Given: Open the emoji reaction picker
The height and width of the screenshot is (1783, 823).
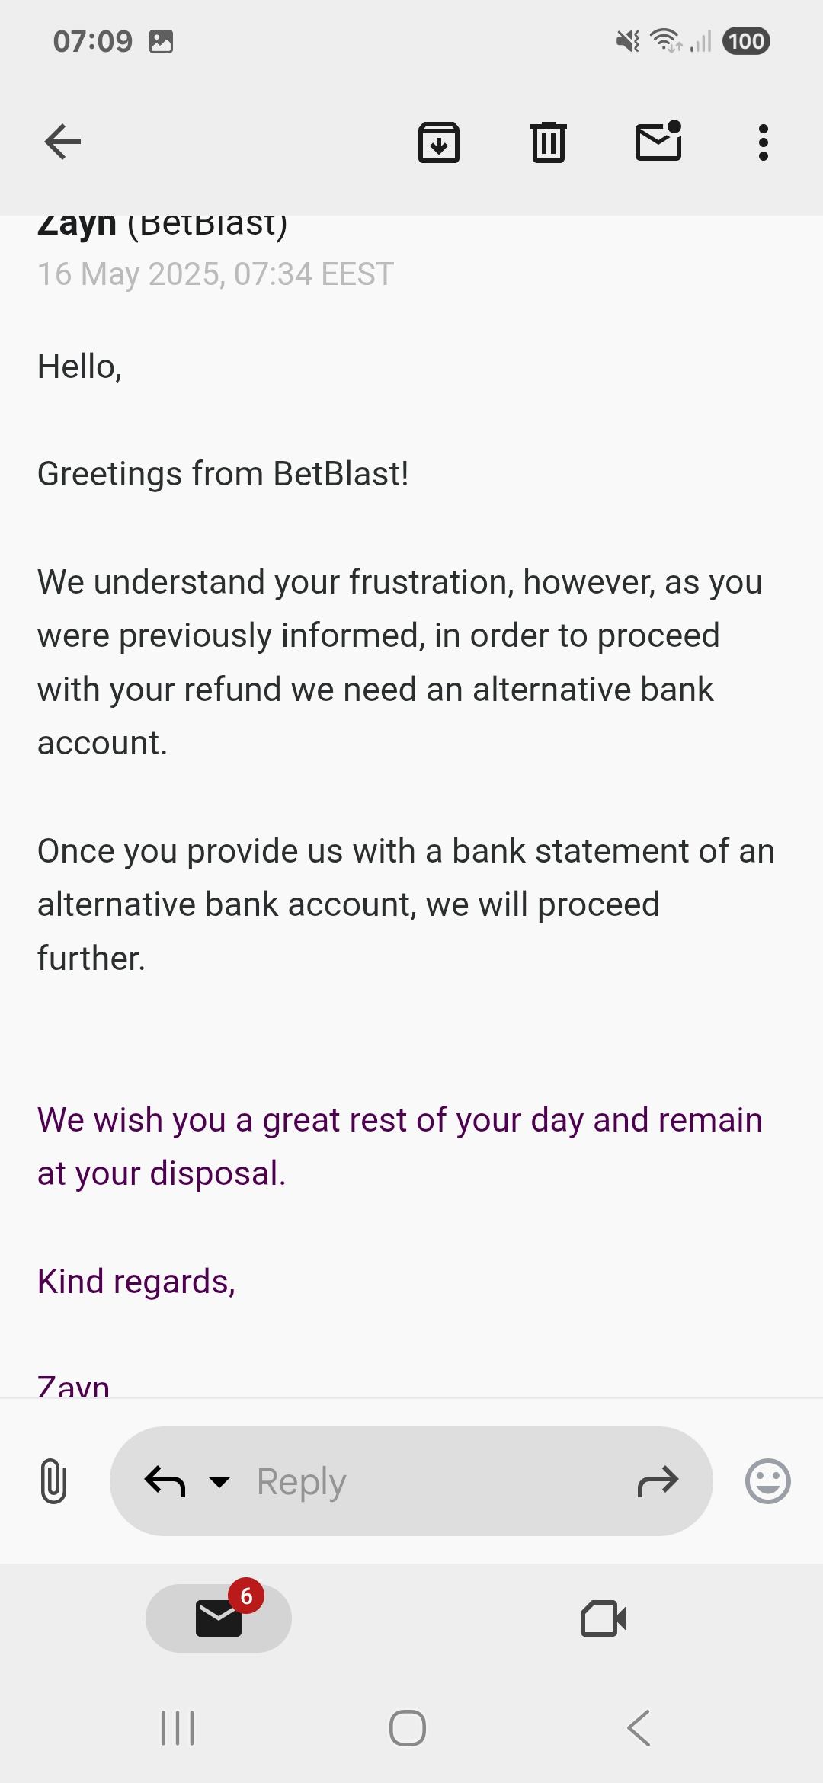Looking at the screenshot, I should (x=767, y=1481).
